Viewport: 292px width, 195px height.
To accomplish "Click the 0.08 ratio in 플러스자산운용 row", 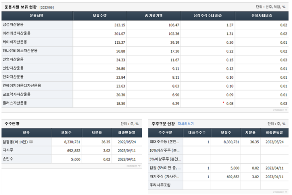I will (x=230, y=103).
